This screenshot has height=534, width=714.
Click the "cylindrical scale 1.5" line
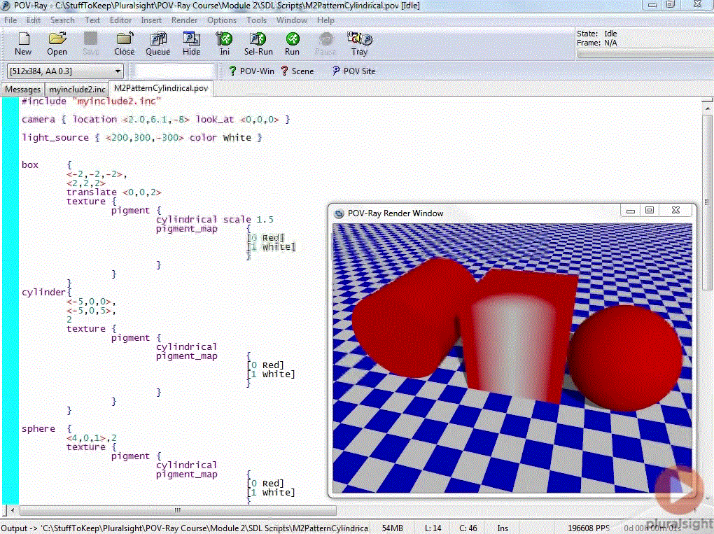click(x=214, y=220)
